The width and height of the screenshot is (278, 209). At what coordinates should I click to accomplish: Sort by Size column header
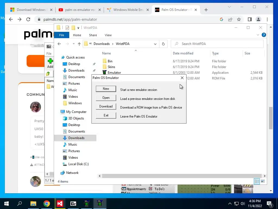point(247,53)
